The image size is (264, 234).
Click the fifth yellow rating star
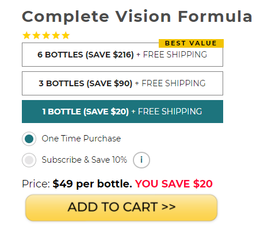click(66, 36)
